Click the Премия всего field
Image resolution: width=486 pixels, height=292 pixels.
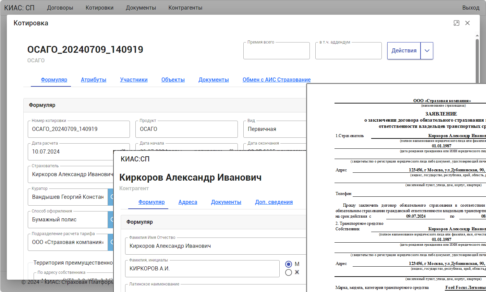coord(277,51)
